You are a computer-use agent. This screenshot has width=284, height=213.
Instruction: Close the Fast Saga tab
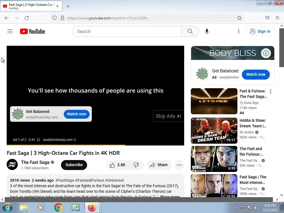(x=57, y=6)
